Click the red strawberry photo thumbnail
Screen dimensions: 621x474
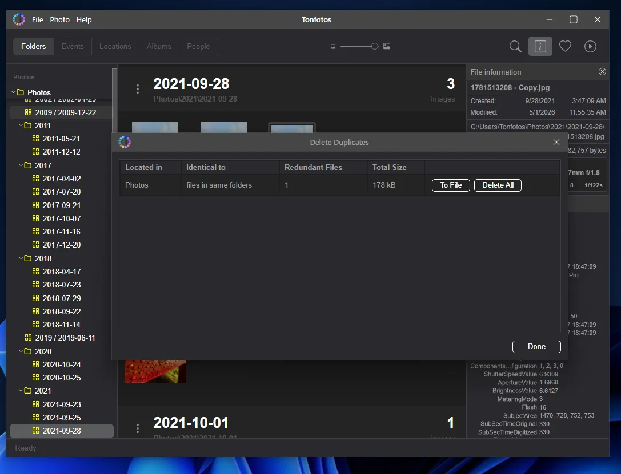click(x=155, y=371)
